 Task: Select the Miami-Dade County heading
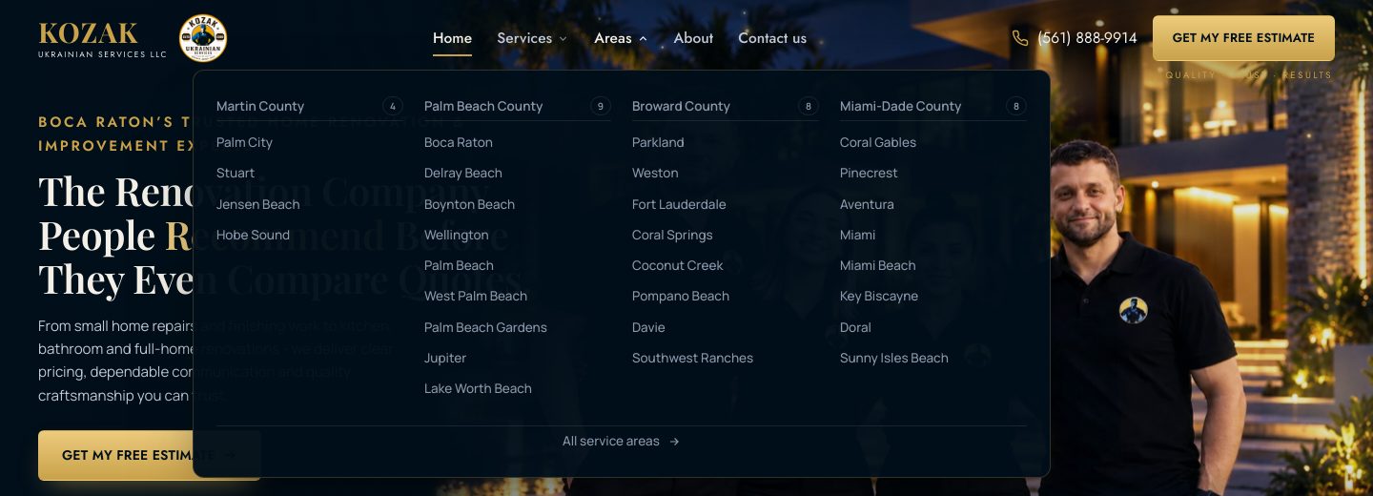(900, 106)
